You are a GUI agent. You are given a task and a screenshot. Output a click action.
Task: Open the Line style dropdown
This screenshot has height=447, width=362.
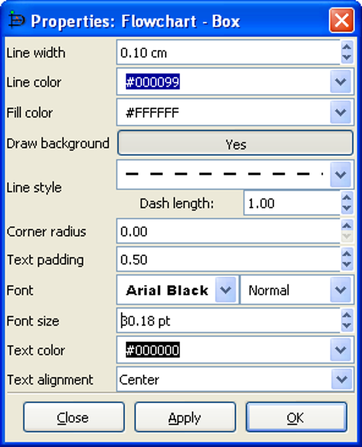coord(340,174)
